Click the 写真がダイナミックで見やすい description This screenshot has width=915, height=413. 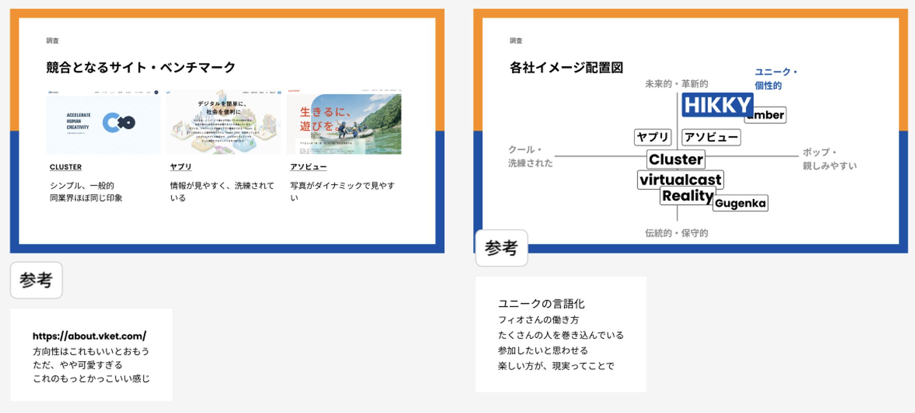342,191
